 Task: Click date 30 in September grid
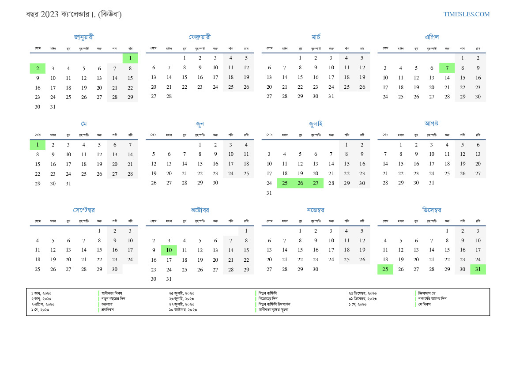point(114,269)
